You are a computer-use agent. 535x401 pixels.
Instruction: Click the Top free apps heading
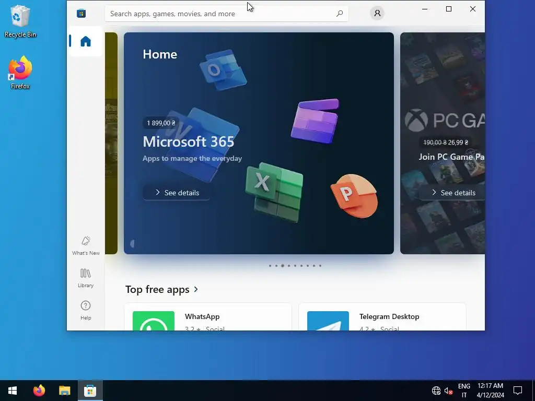click(x=157, y=289)
